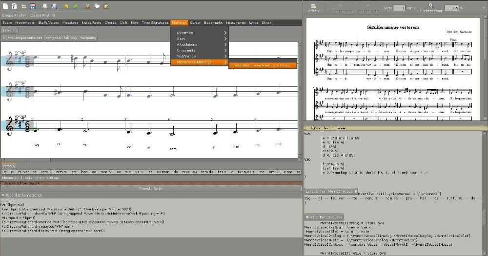The width and height of the screenshot is (488, 256).
Task: Choose Add Metronome Marking to Chord
Action: point(263,65)
